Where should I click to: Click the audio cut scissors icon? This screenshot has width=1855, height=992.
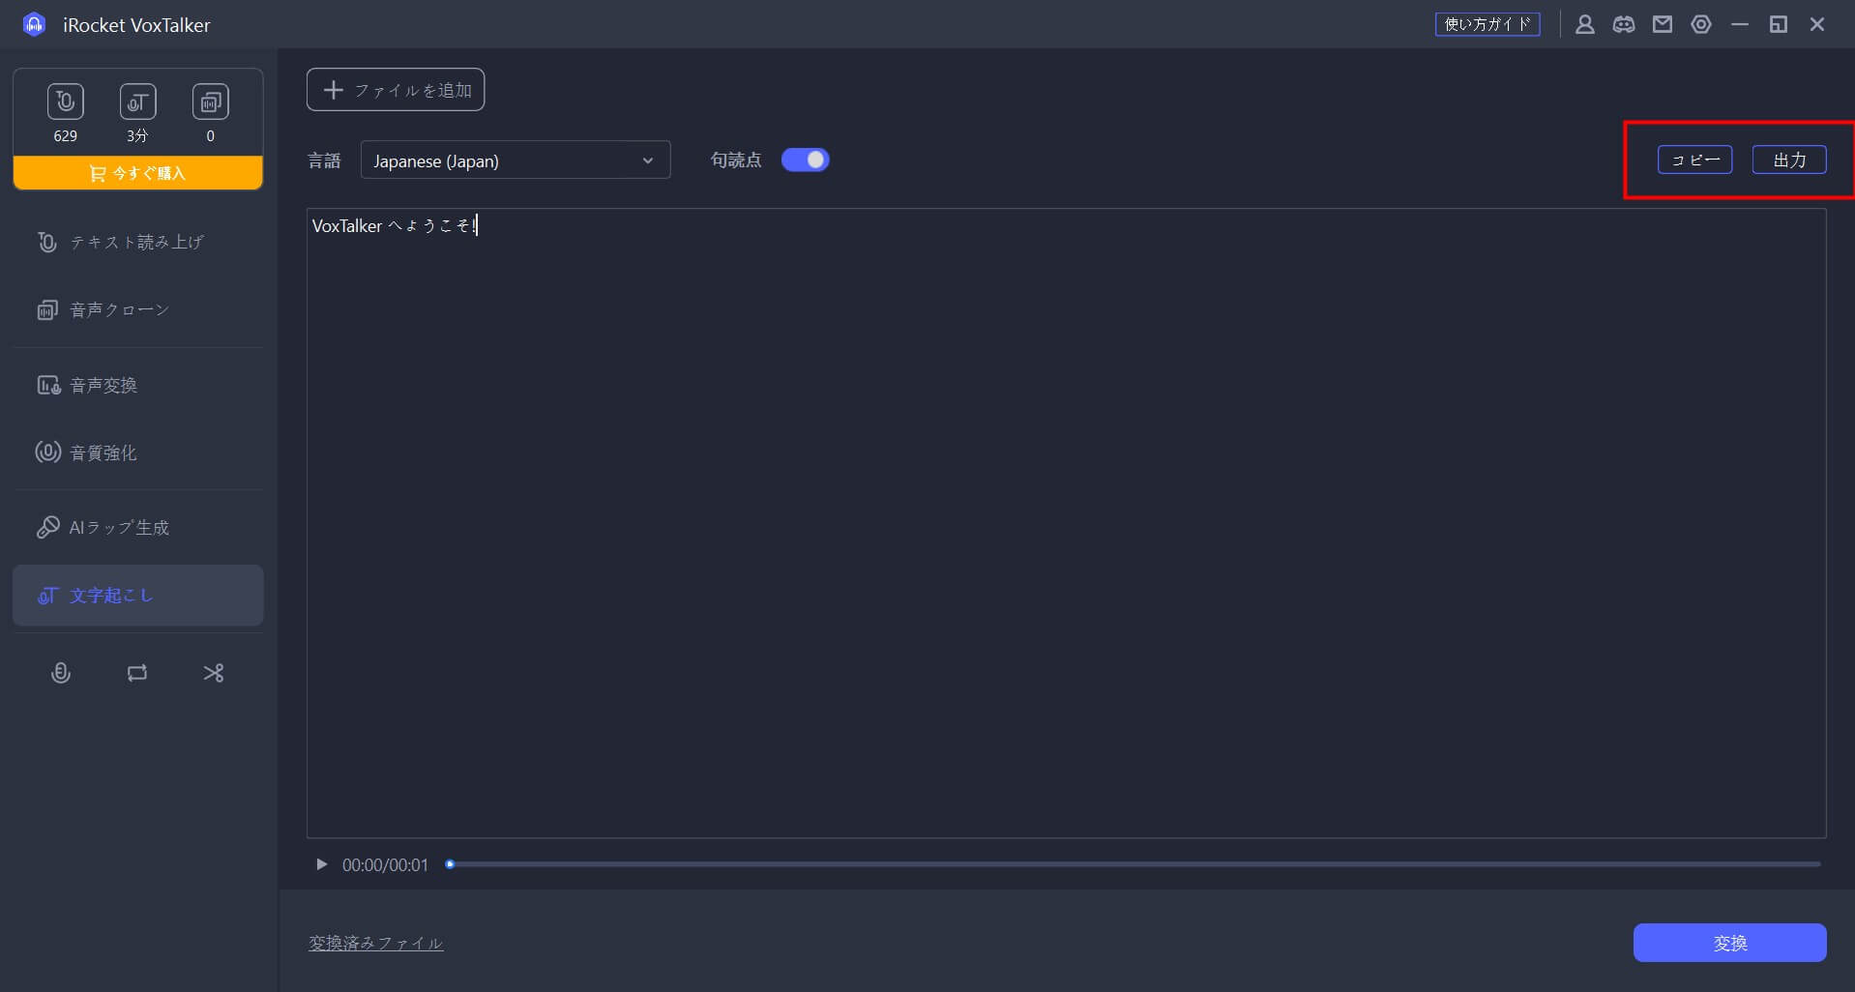pos(214,673)
